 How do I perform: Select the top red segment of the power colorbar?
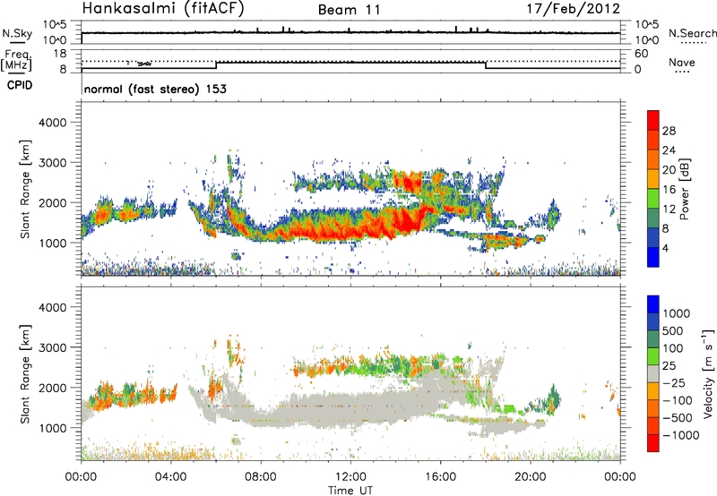[653, 120]
